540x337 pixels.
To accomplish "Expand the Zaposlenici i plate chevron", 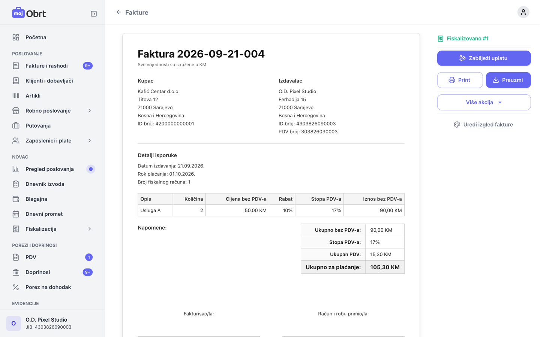I will [90, 141].
